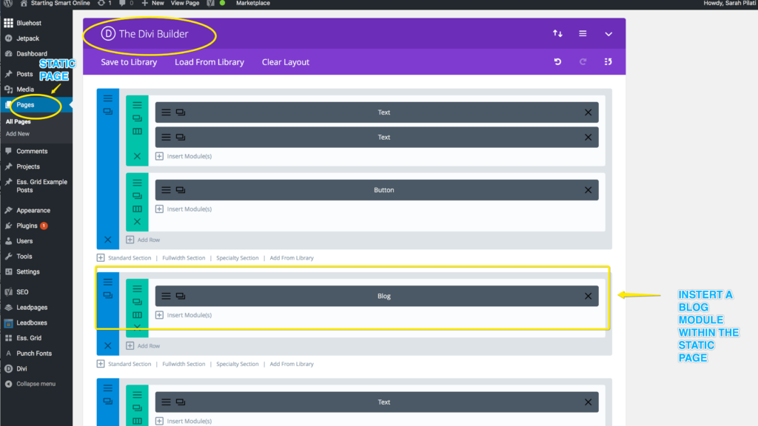This screenshot has width=758, height=426.
Task: Open settings of the first Text module
Action: [166, 112]
